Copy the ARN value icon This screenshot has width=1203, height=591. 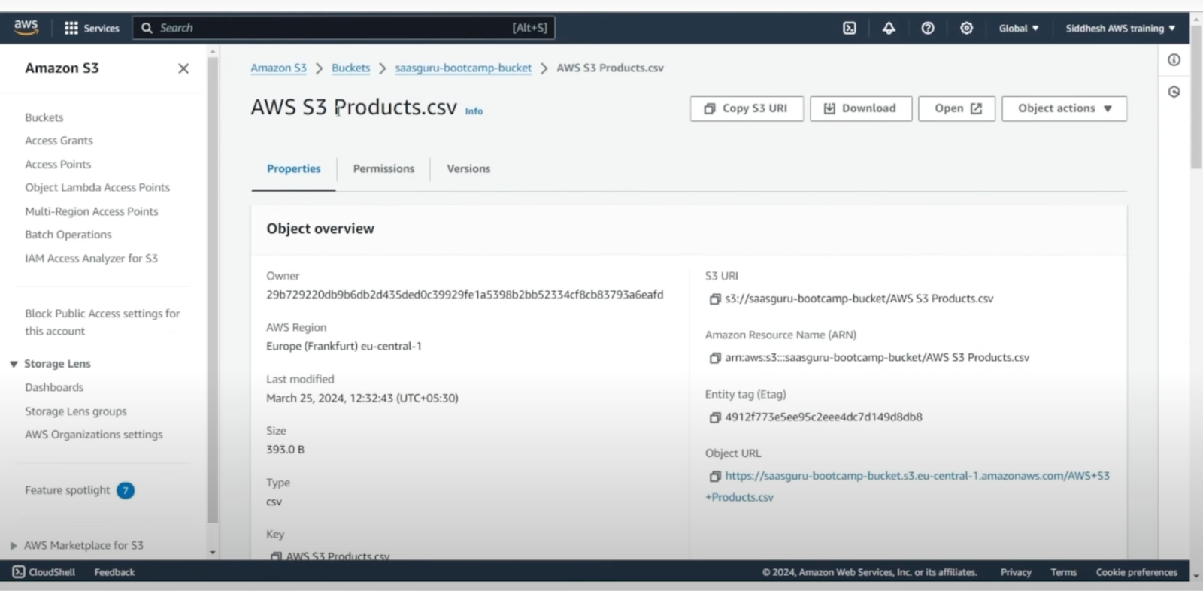pyautogui.click(x=715, y=358)
